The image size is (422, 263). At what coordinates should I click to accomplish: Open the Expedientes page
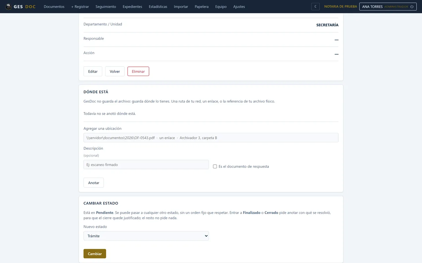click(132, 7)
